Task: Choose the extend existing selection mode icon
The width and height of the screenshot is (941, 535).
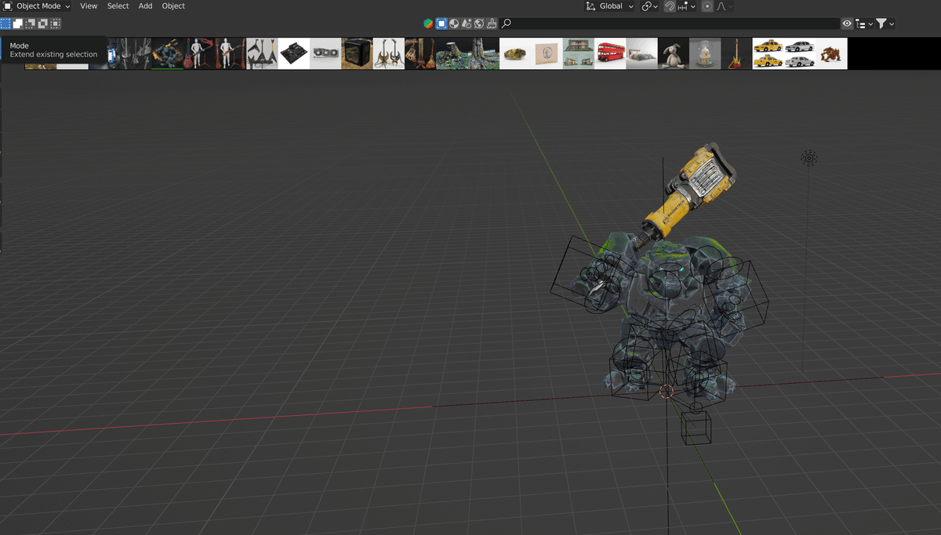Action: 18,23
